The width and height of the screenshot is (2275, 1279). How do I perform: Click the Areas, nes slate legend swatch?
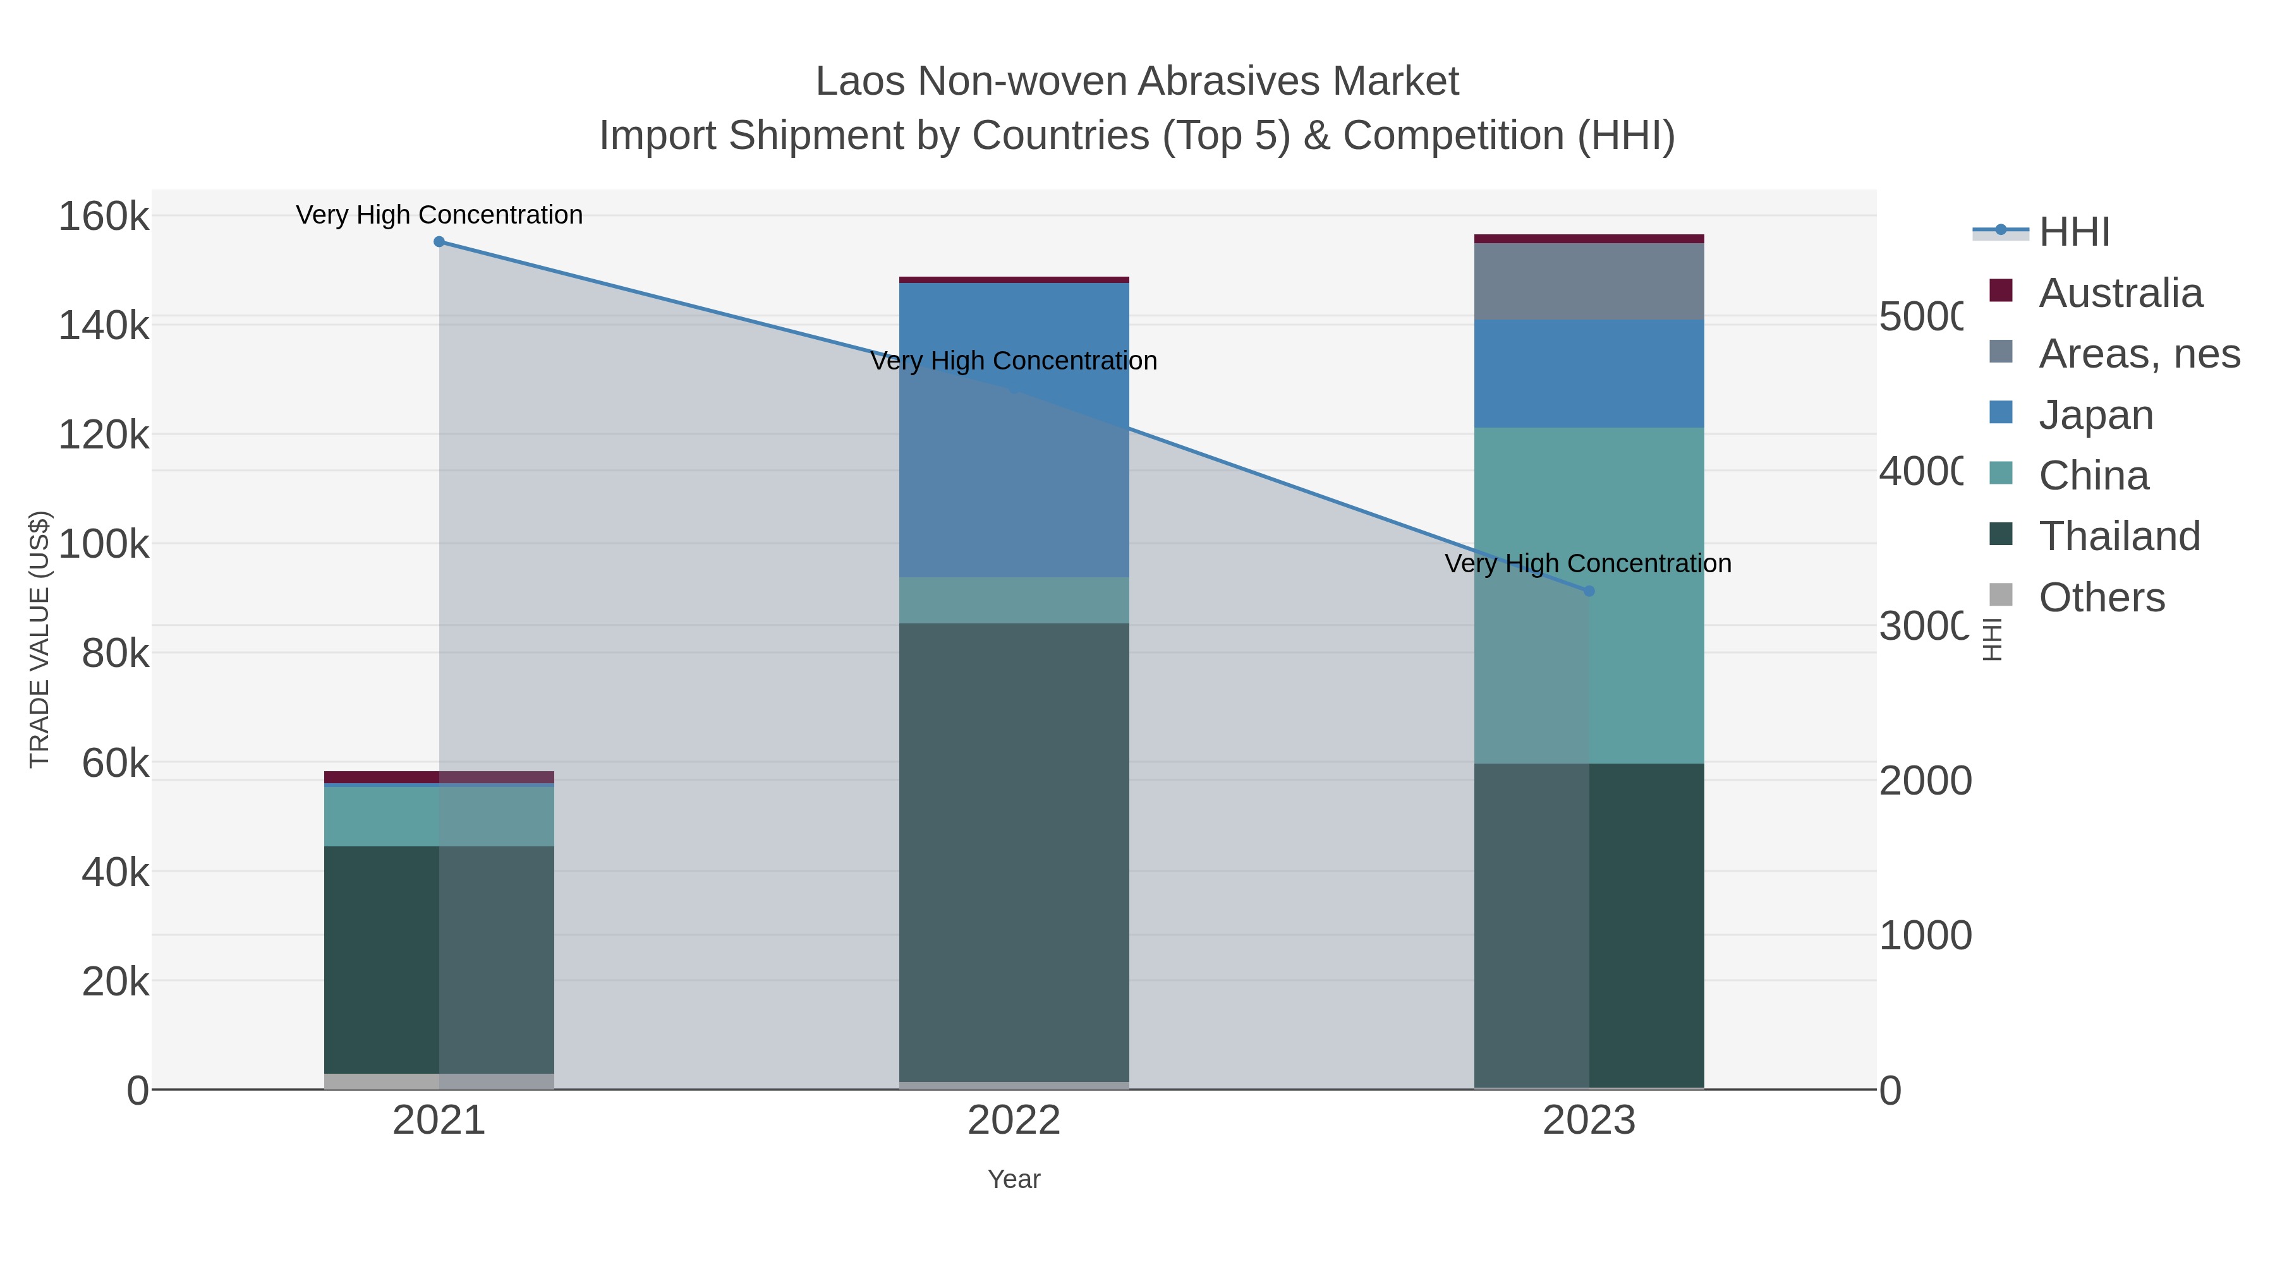[x=2001, y=351]
